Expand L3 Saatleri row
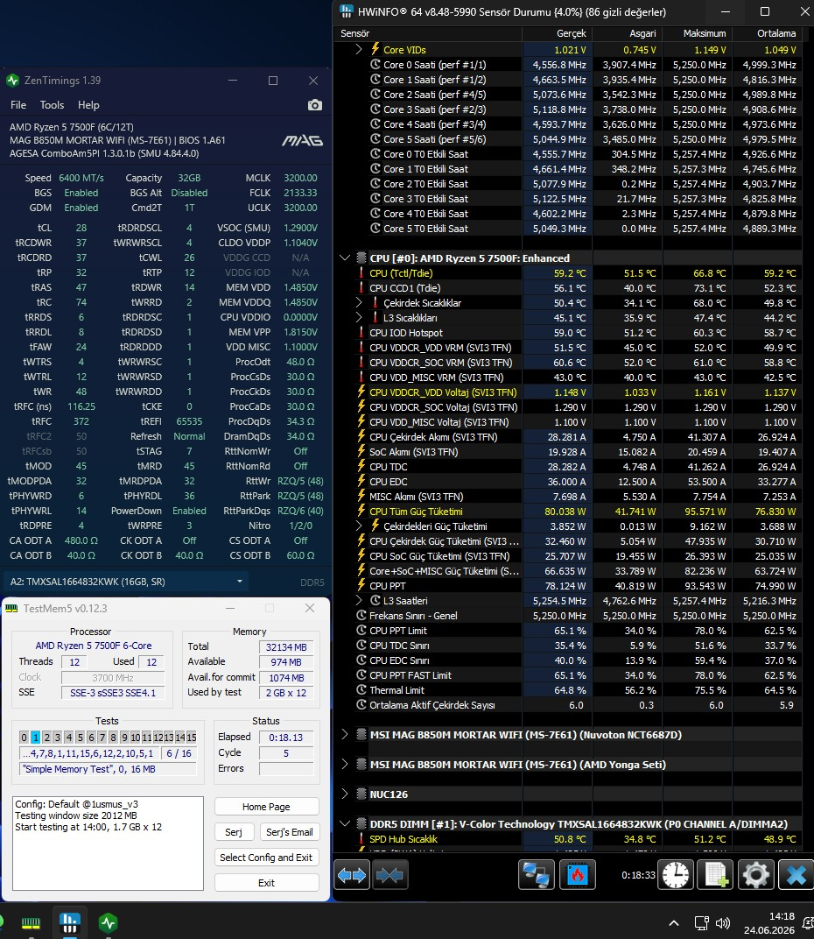This screenshot has height=939, width=814. pyautogui.click(x=359, y=601)
